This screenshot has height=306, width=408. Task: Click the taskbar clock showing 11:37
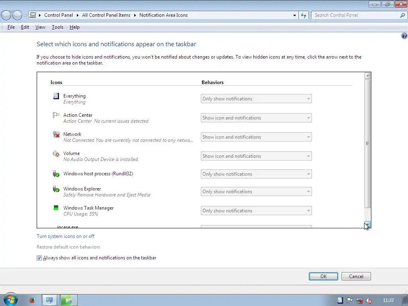point(388,300)
